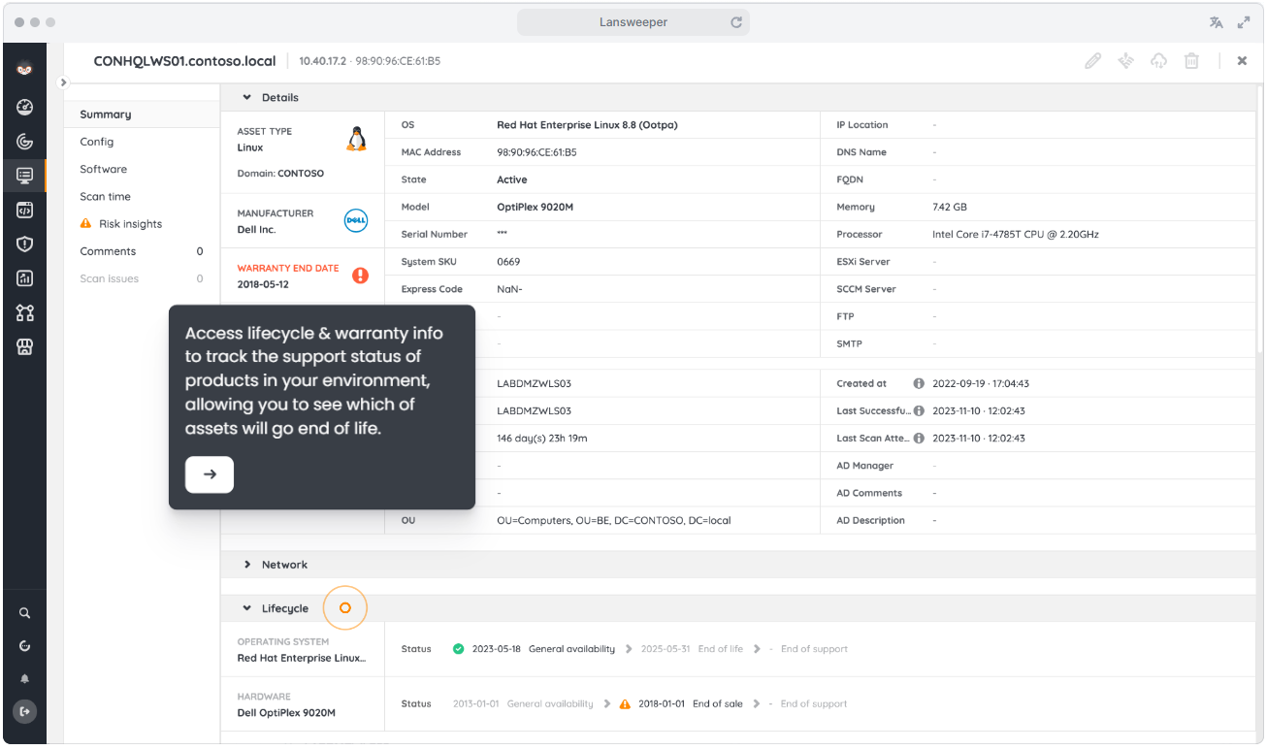Viewport: 1267px width, 750px height.
Task: Open the Comments tab
Action: [x=142, y=251]
